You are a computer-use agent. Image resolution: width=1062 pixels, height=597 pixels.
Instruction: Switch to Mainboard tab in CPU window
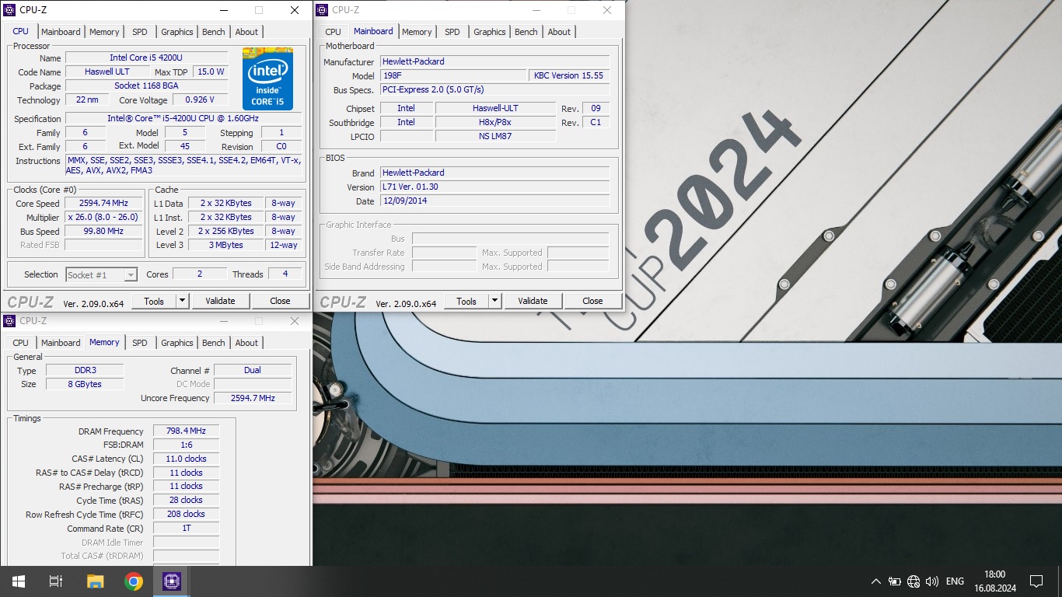pyautogui.click(x=61, y=32)
